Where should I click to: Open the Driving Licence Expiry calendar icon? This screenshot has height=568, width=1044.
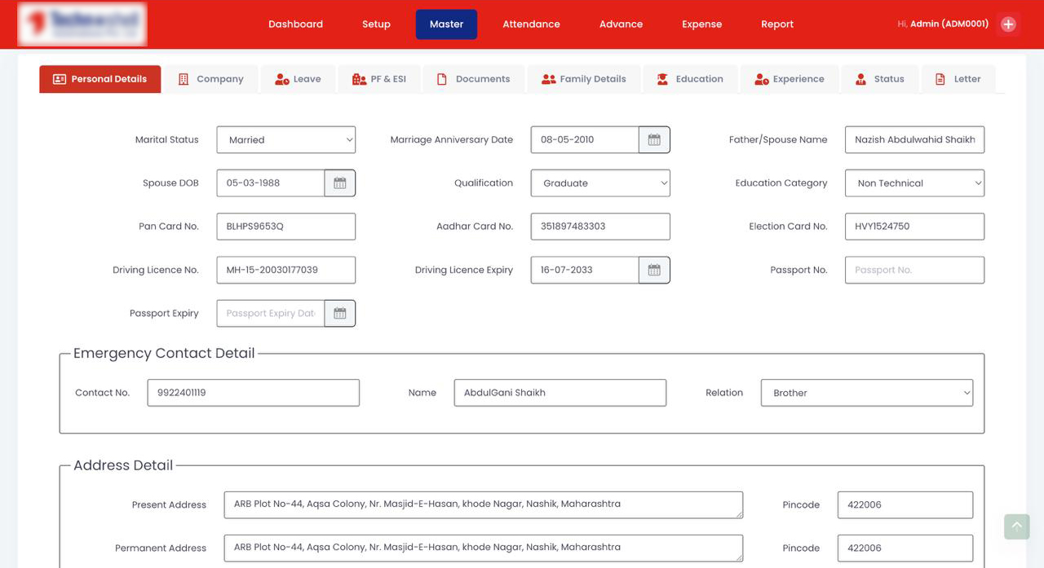click(654, 270)
